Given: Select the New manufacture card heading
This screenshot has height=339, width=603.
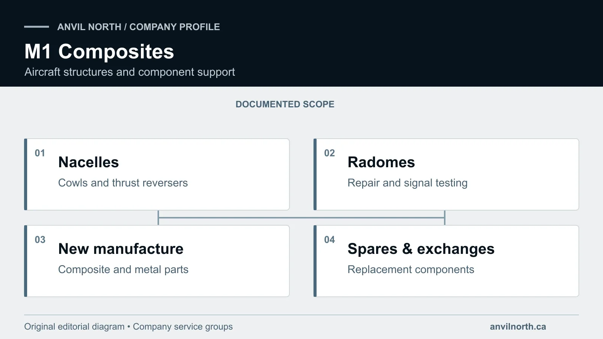Looking at the screenshot, I should point(121,249).
